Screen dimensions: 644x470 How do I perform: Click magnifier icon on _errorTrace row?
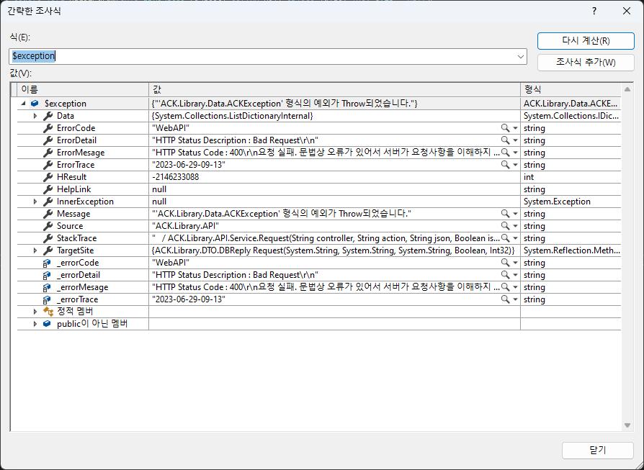[505, 299]
